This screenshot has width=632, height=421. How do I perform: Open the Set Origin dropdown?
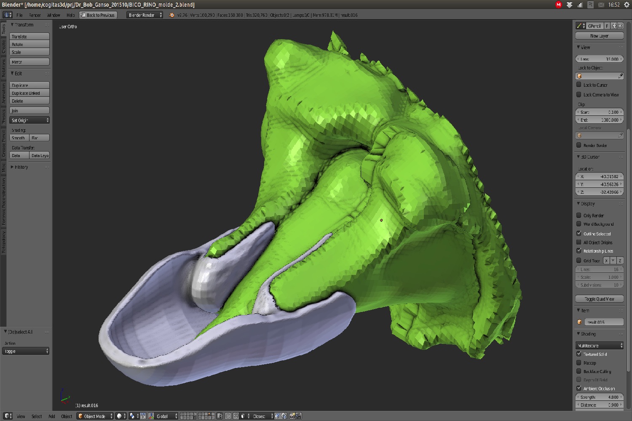29,120
